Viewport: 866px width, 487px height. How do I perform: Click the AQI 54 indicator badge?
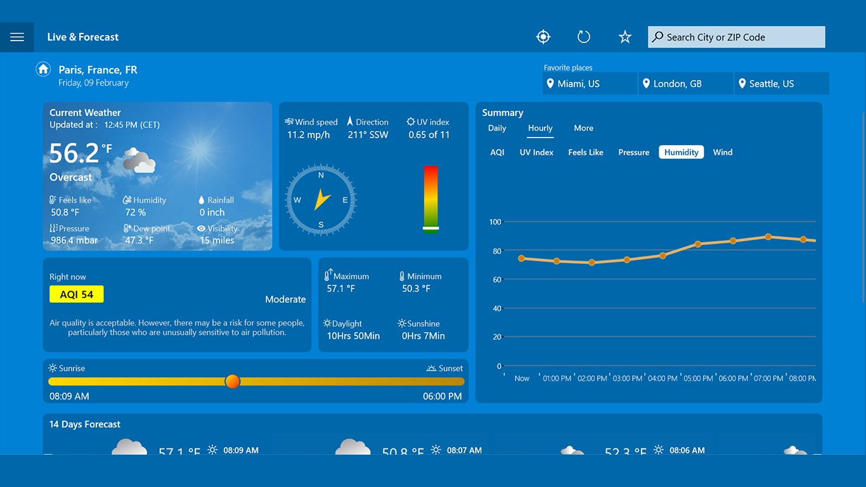tap(76, 294)
